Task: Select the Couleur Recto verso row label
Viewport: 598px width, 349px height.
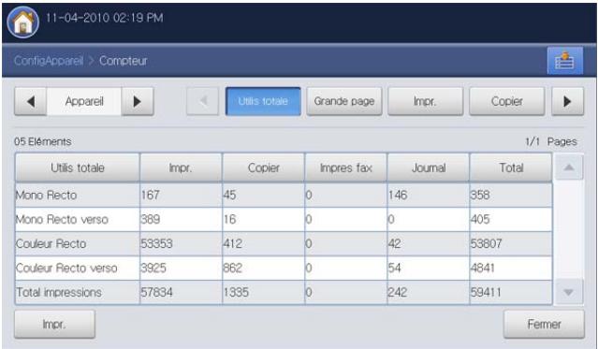Action: [66, 269]
